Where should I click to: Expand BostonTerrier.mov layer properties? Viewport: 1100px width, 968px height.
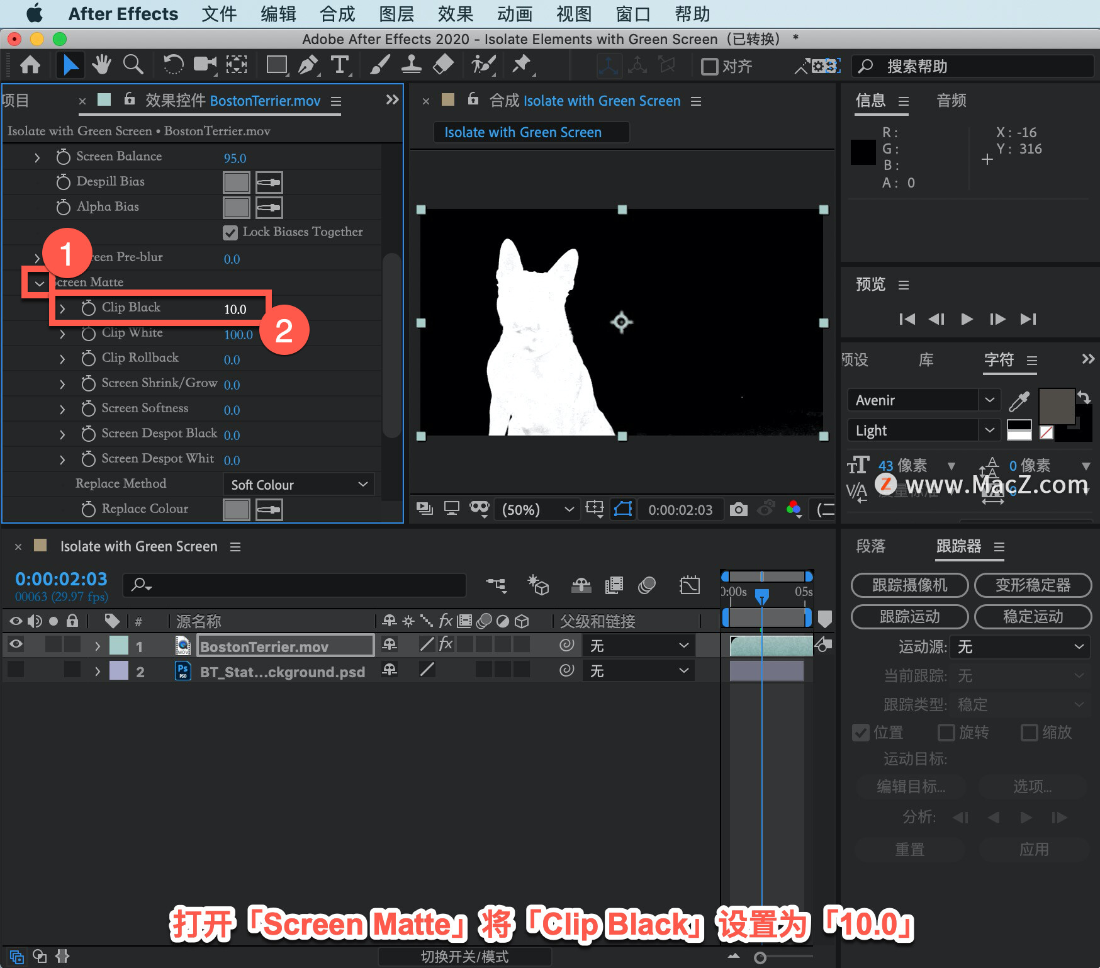(98, 646)
